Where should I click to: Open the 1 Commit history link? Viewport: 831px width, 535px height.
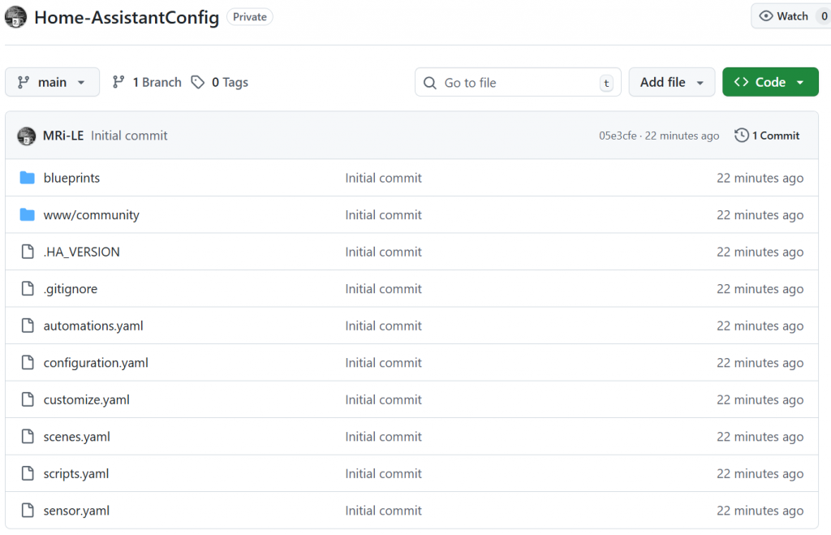click(775, 136)
